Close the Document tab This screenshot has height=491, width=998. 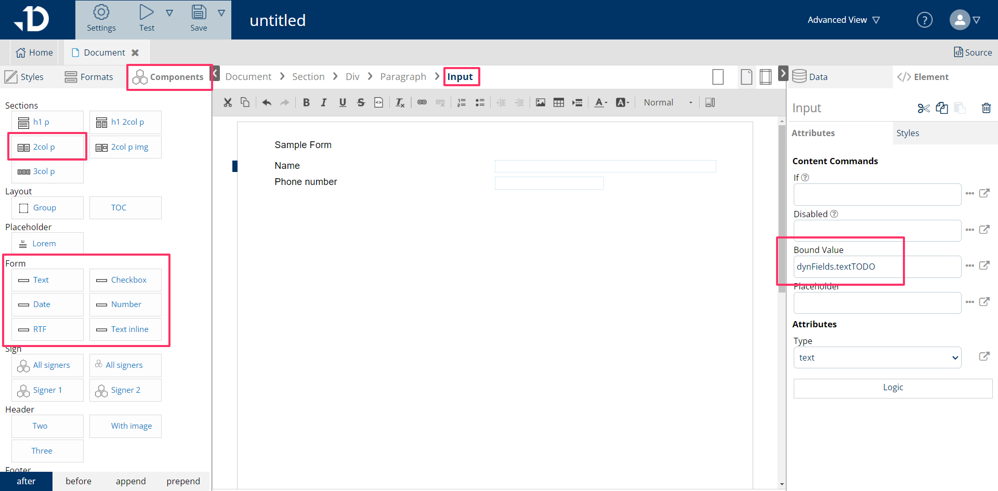(x=135, y=52)
